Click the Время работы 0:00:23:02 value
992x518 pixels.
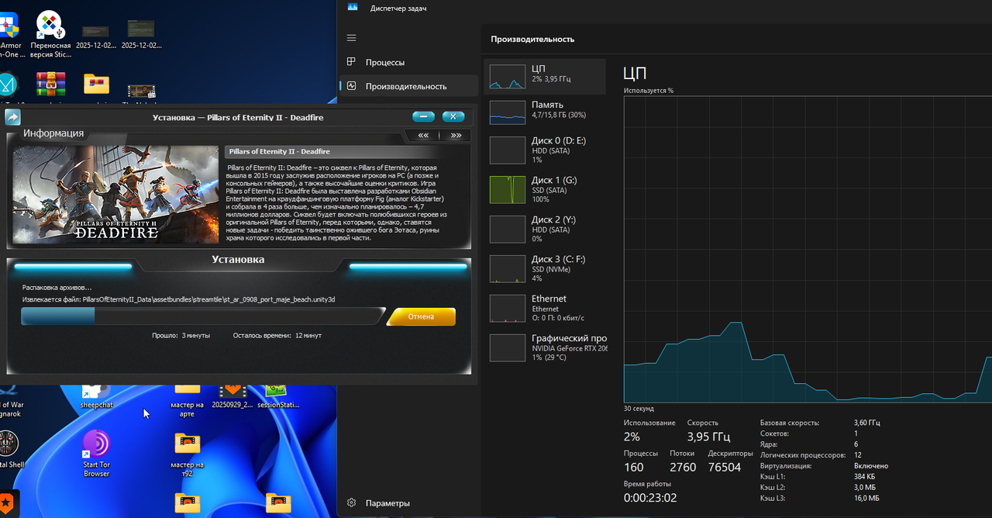tap(650, 498)
